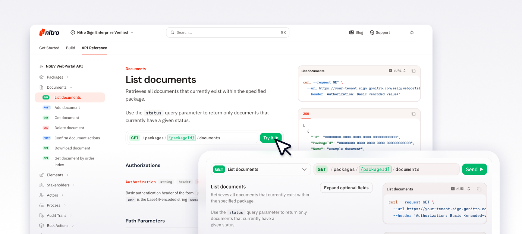The height and width of the screenshot is (234, 522).
Task: Copy the top List documents code sample
Action: coord(413,71)
